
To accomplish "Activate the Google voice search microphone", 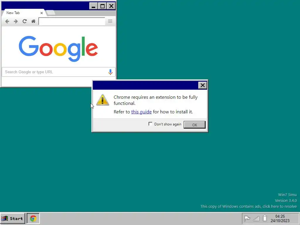I will click(x=110, y=72).
